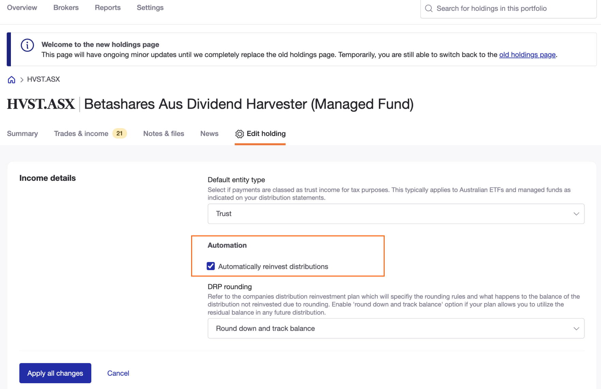This screenshot has width=601, height=389.
Task: Open the top Settings menu
Action: 150,7
